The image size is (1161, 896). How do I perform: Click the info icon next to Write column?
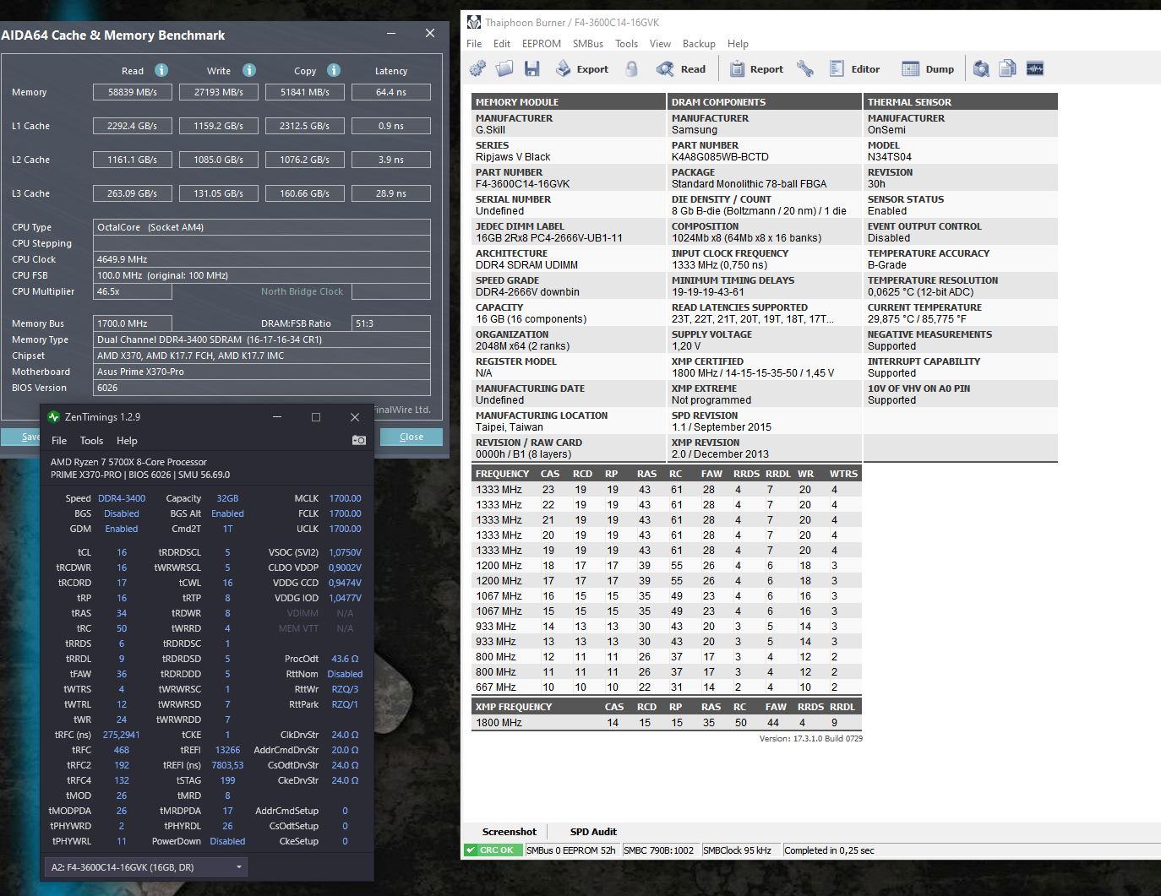coord(249,70)
